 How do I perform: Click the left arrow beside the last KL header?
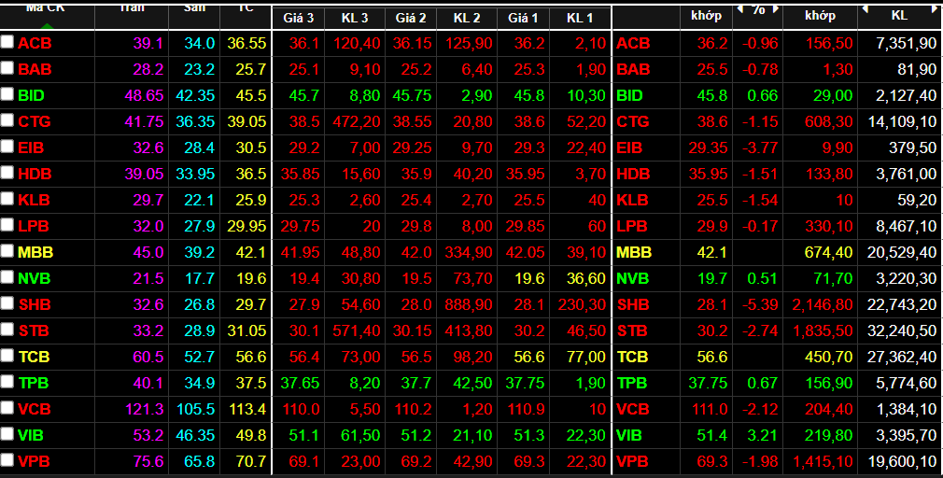click(x=864, y=8)
